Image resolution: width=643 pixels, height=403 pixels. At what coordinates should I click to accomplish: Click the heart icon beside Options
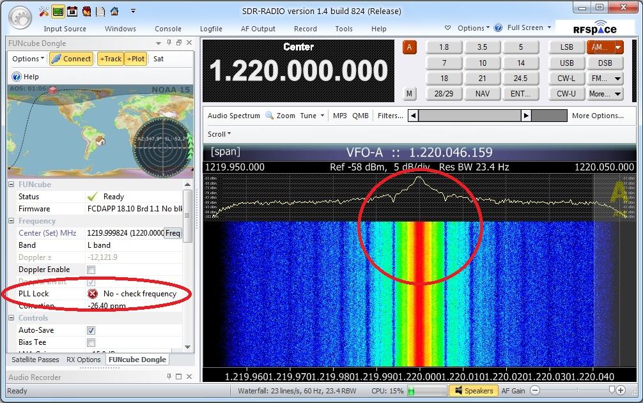[448, 28]
